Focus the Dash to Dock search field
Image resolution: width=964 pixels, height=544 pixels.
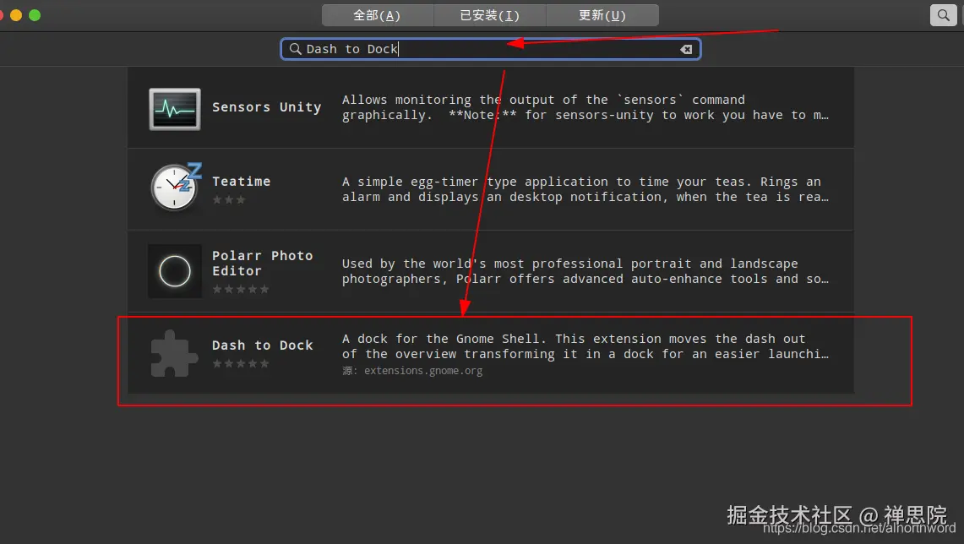(x=491, y=49)
